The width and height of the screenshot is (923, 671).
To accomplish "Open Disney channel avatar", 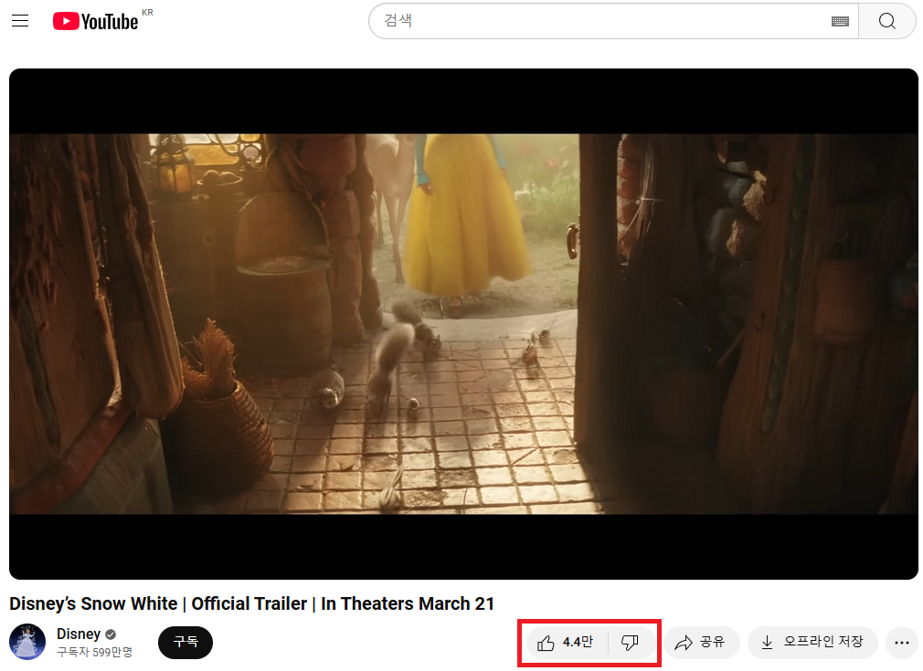I will (27, 642).
